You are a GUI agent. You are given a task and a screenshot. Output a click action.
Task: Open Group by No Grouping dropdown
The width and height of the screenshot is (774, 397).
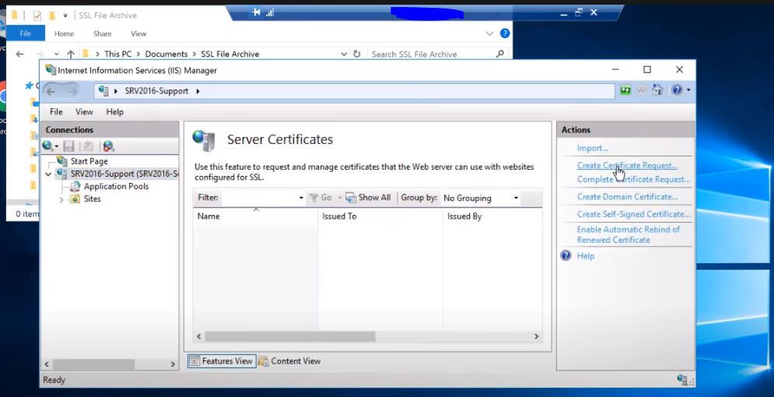tap(480, 198)
